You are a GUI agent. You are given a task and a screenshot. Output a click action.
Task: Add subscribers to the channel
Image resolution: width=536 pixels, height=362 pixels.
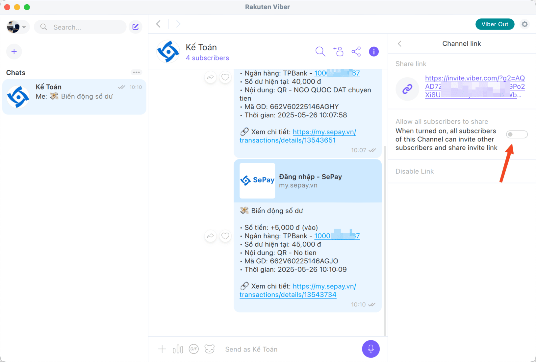(x=338, y=52)
